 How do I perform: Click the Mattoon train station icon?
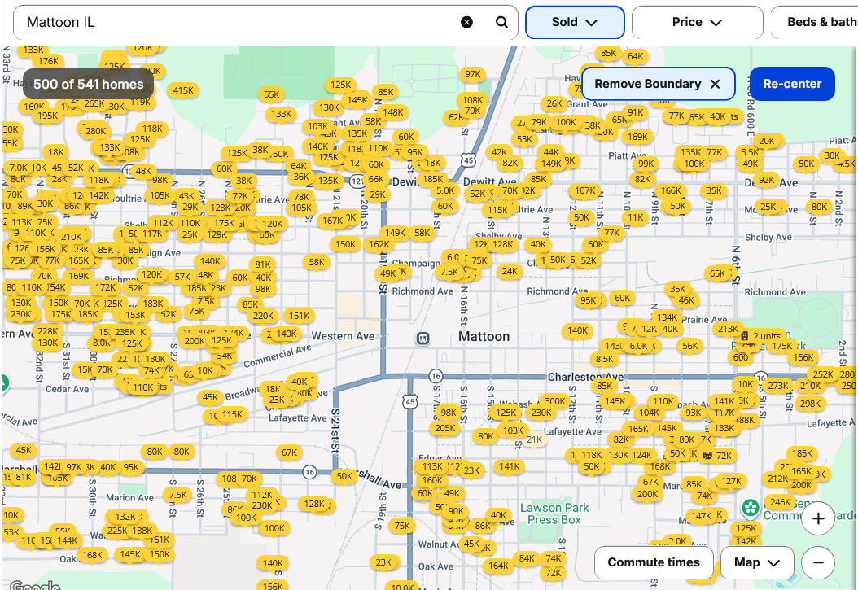422,339
